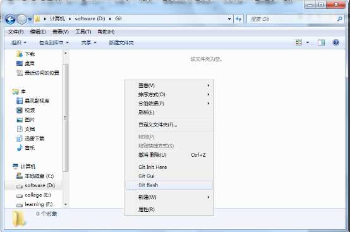Click the 计算机 breadcrumb segment
This screenshot has height=232, width=350.
click(57, 19)
